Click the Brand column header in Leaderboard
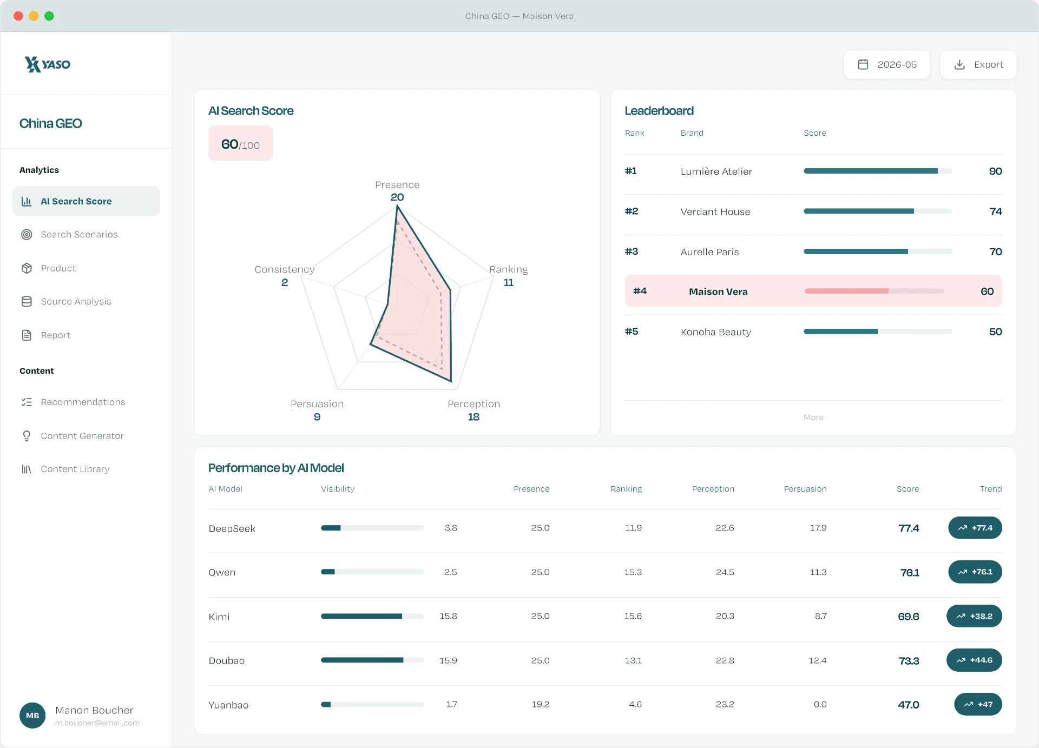Viewport: 1039px width, 748px height. (x=692, y=133)
